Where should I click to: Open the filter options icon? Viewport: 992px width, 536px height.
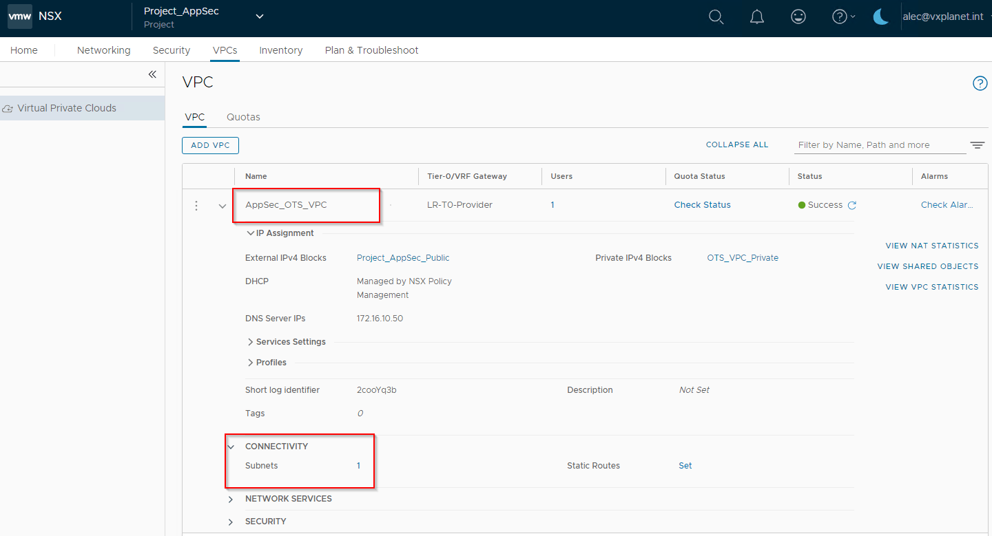pos(978,145)
